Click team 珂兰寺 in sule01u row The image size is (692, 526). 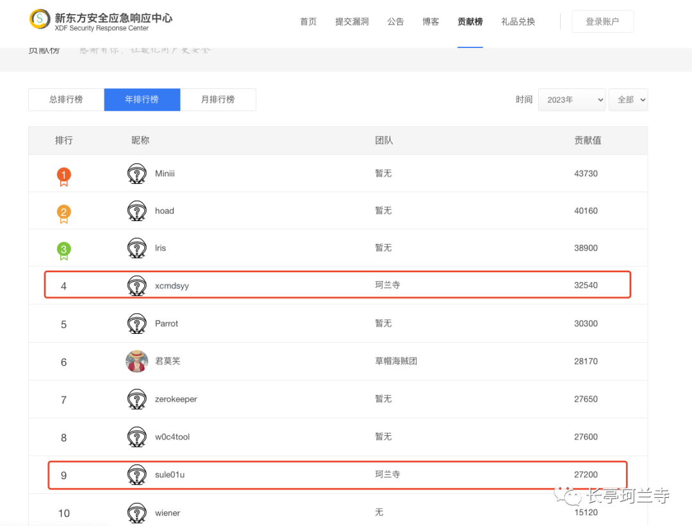click(x=388, y=474)
